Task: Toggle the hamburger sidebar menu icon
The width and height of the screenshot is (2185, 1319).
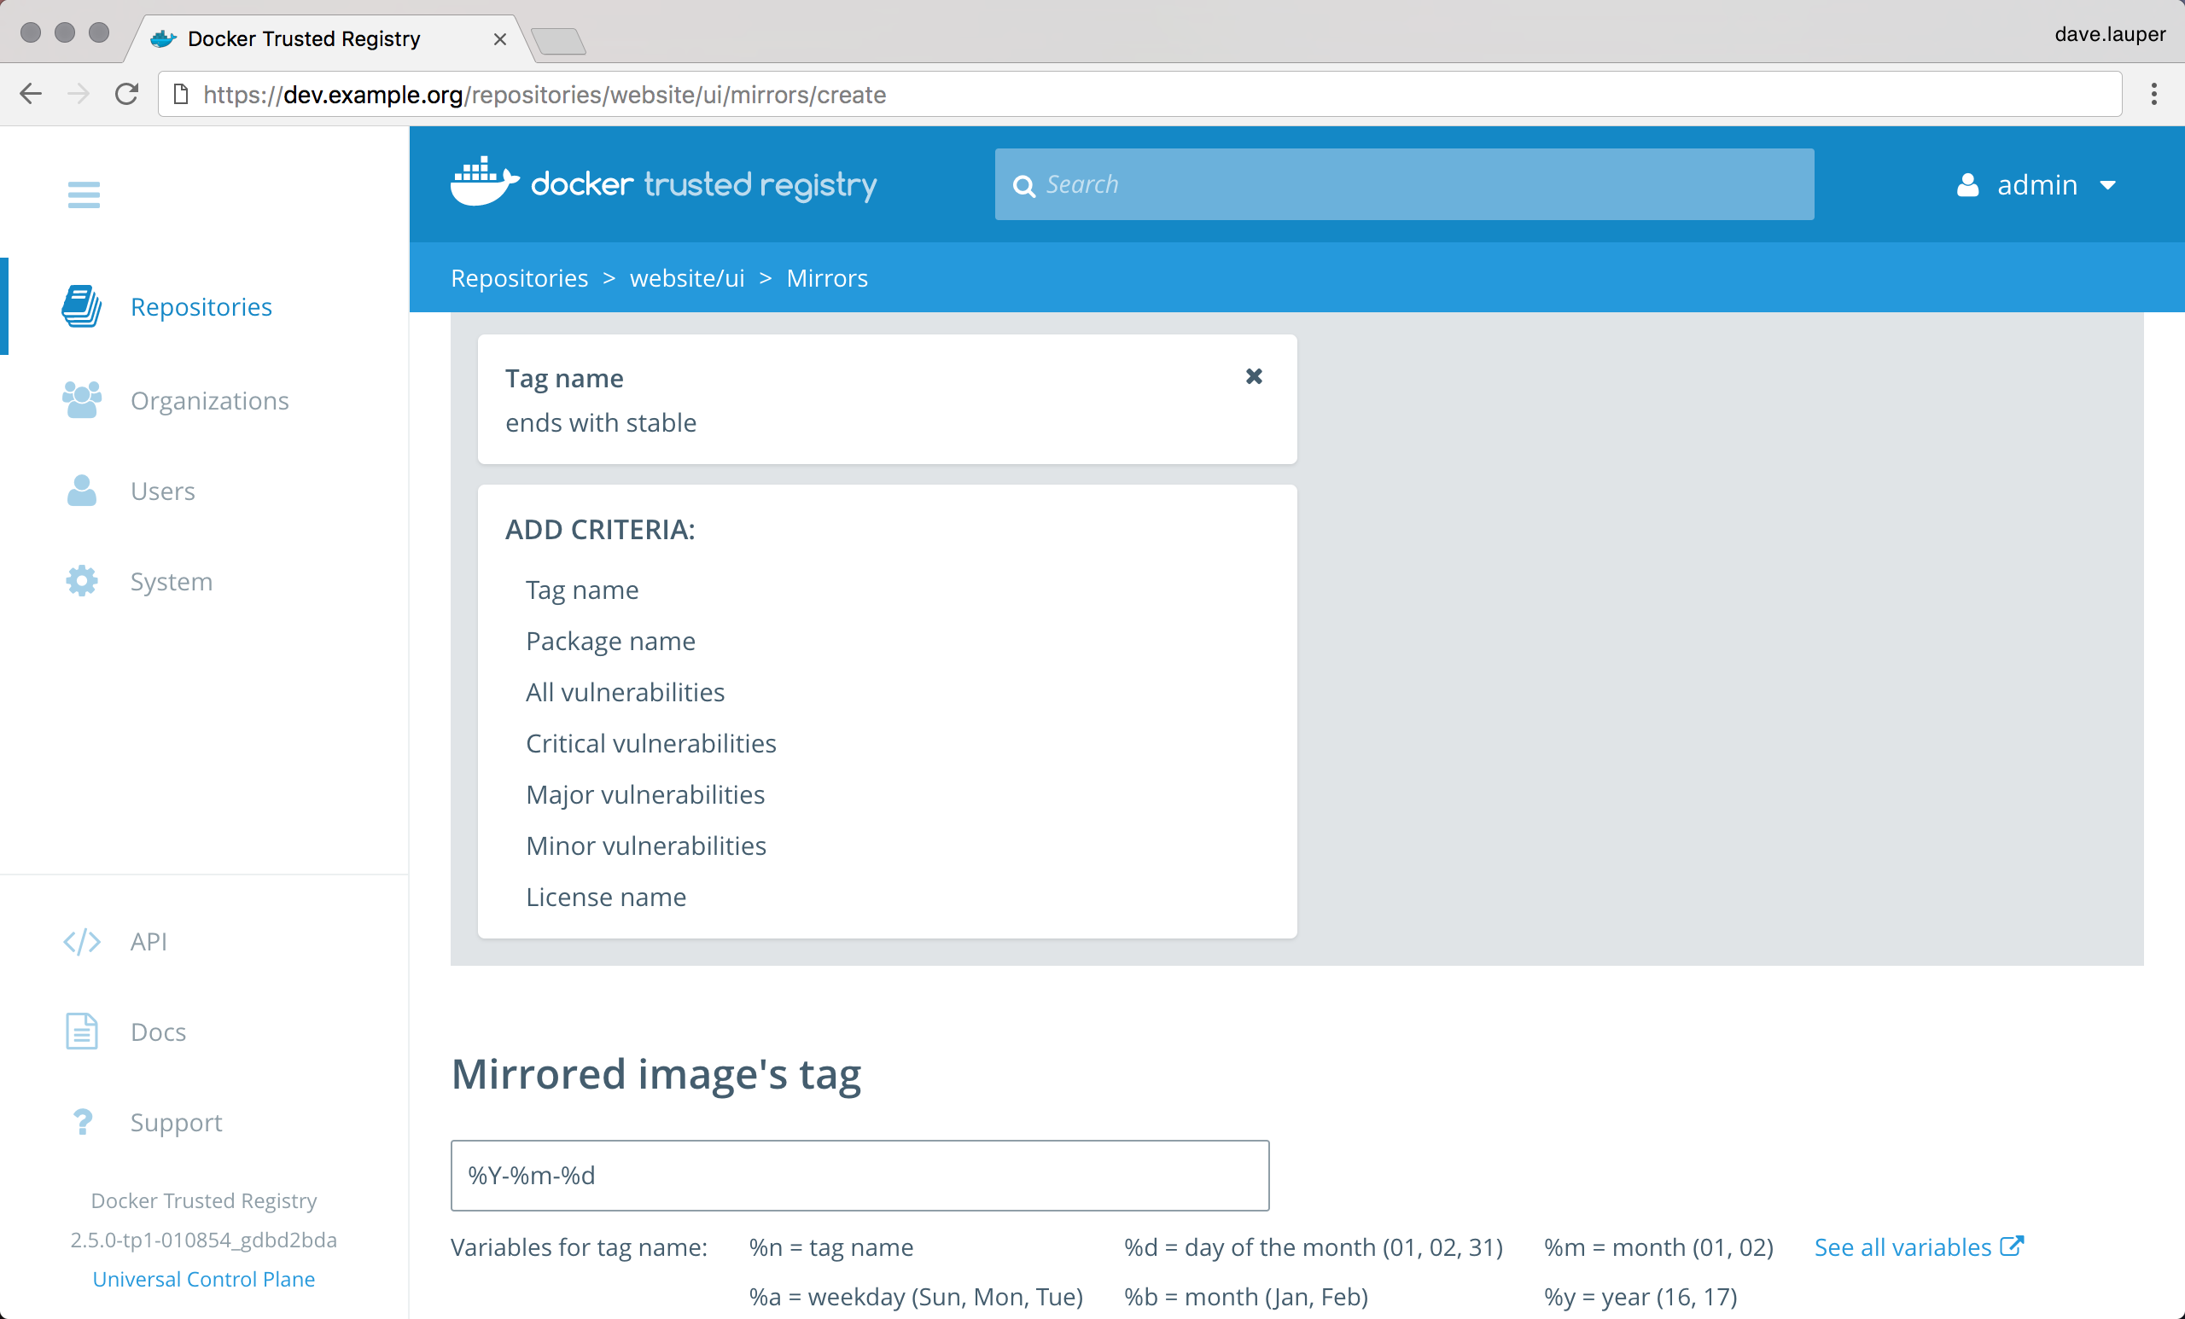Action: pyautogui.click(x=84, y=195)
